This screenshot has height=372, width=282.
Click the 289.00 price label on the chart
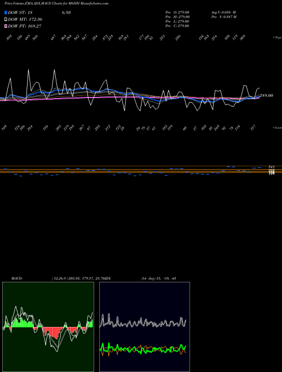[x=266, y=96]
